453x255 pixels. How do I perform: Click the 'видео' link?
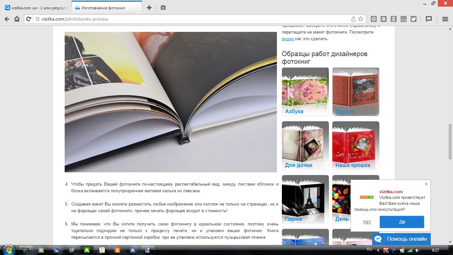pos(288,39)
